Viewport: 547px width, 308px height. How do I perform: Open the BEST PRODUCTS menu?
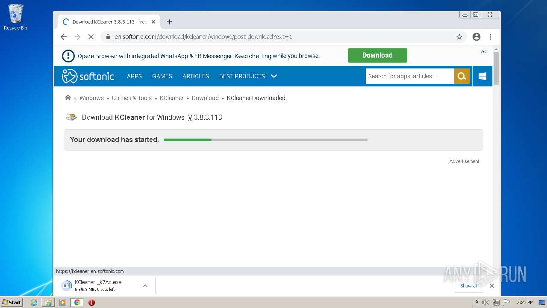click(x=242, y=76)
